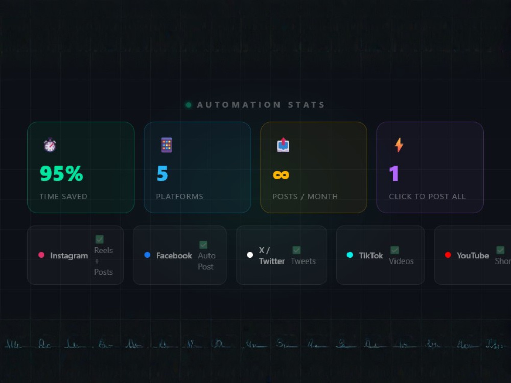
Task: Click the outbox tray icon in Posts card
Action: [283, 145]
